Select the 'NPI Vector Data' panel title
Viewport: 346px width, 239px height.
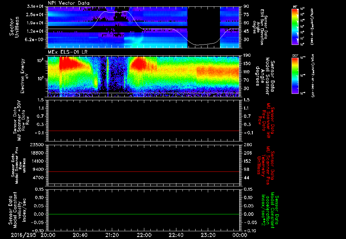[x=69, y=3]
